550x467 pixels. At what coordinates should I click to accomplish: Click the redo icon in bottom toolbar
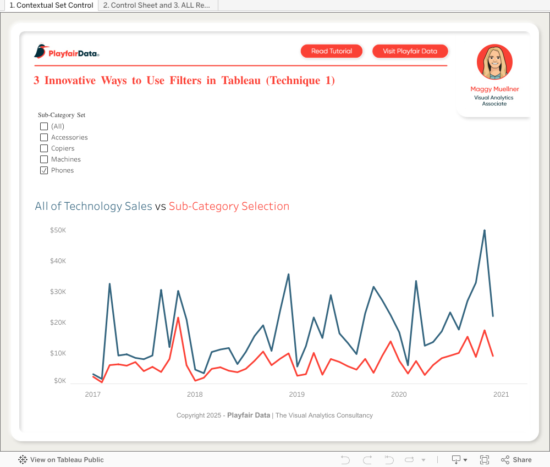pos(367,460)
